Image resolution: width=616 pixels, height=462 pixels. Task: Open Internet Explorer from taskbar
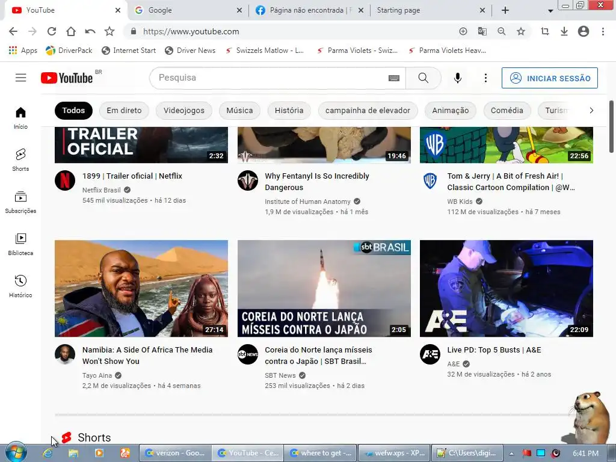tap(48, 453)
